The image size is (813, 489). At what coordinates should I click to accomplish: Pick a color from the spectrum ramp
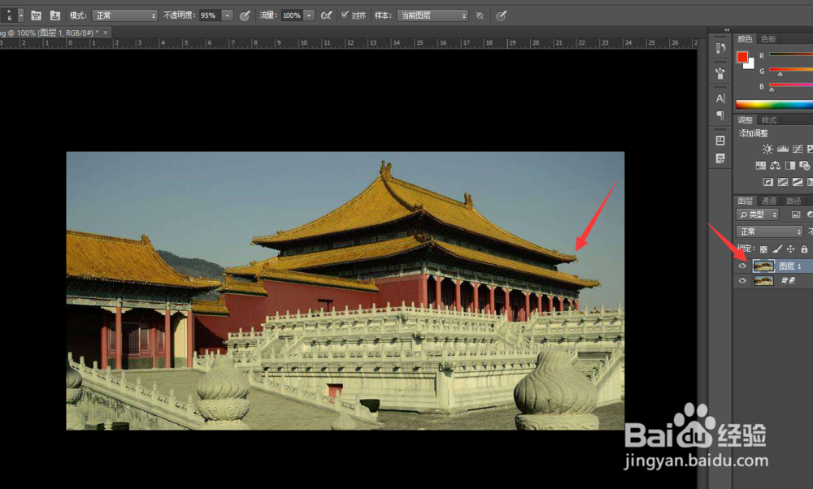click(774, 105)
